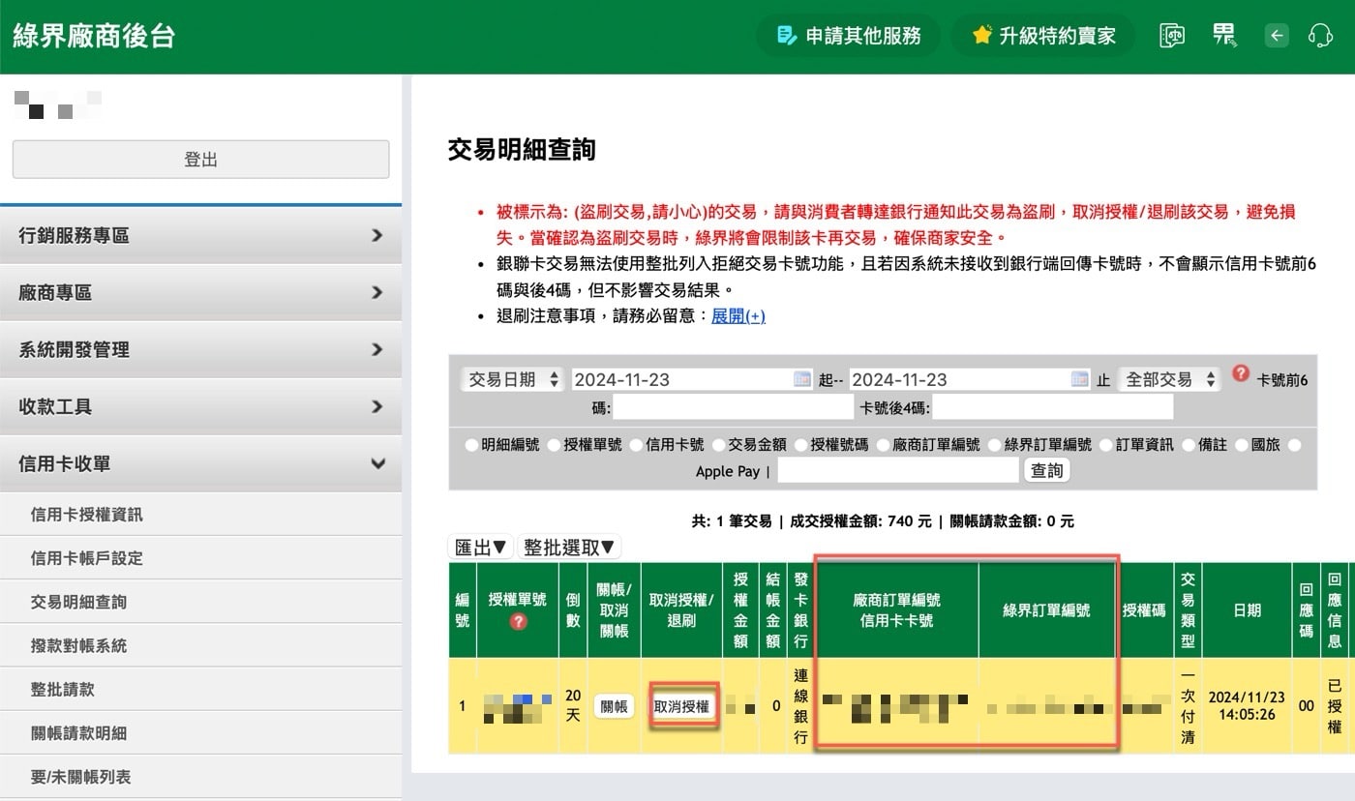
Task: Open 關帳請款明細 menu item
Action: coord(200,733)
